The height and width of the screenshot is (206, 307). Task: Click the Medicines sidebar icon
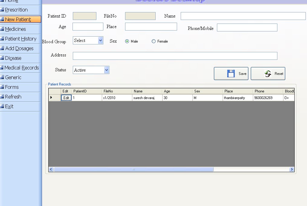2,29
